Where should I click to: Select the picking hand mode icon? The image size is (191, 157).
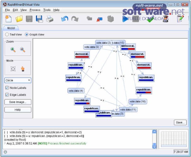23,69
